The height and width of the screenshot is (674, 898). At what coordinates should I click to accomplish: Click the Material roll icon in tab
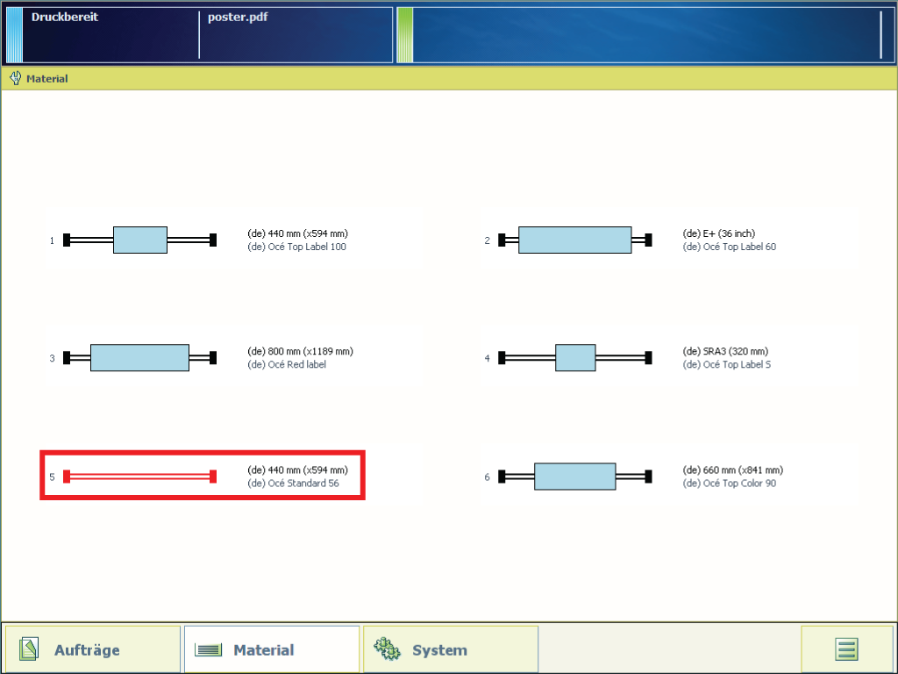(208, 649)
